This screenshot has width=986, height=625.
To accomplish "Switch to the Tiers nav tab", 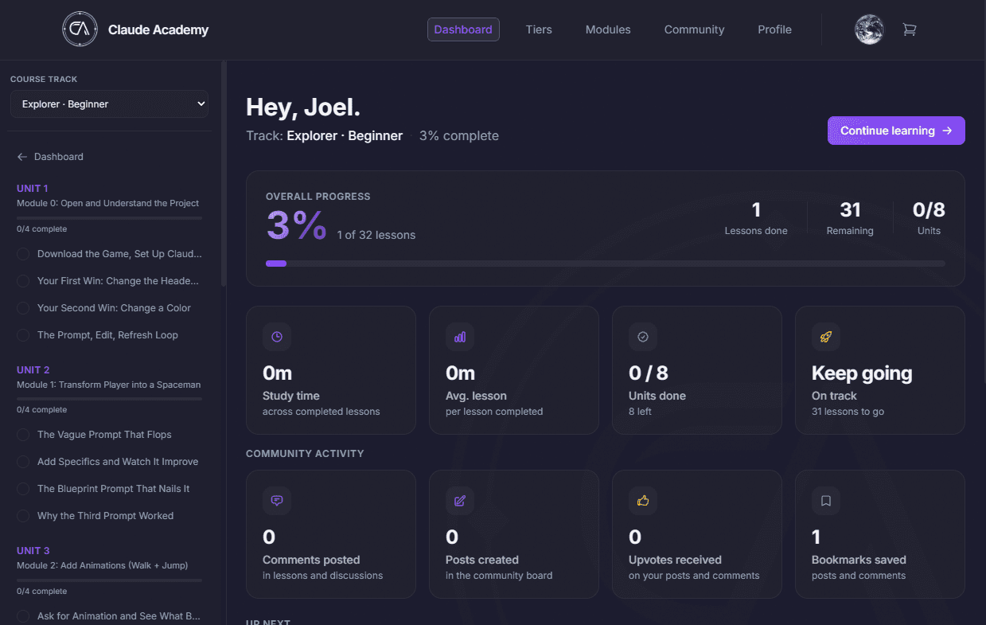I will click(539, 29).
